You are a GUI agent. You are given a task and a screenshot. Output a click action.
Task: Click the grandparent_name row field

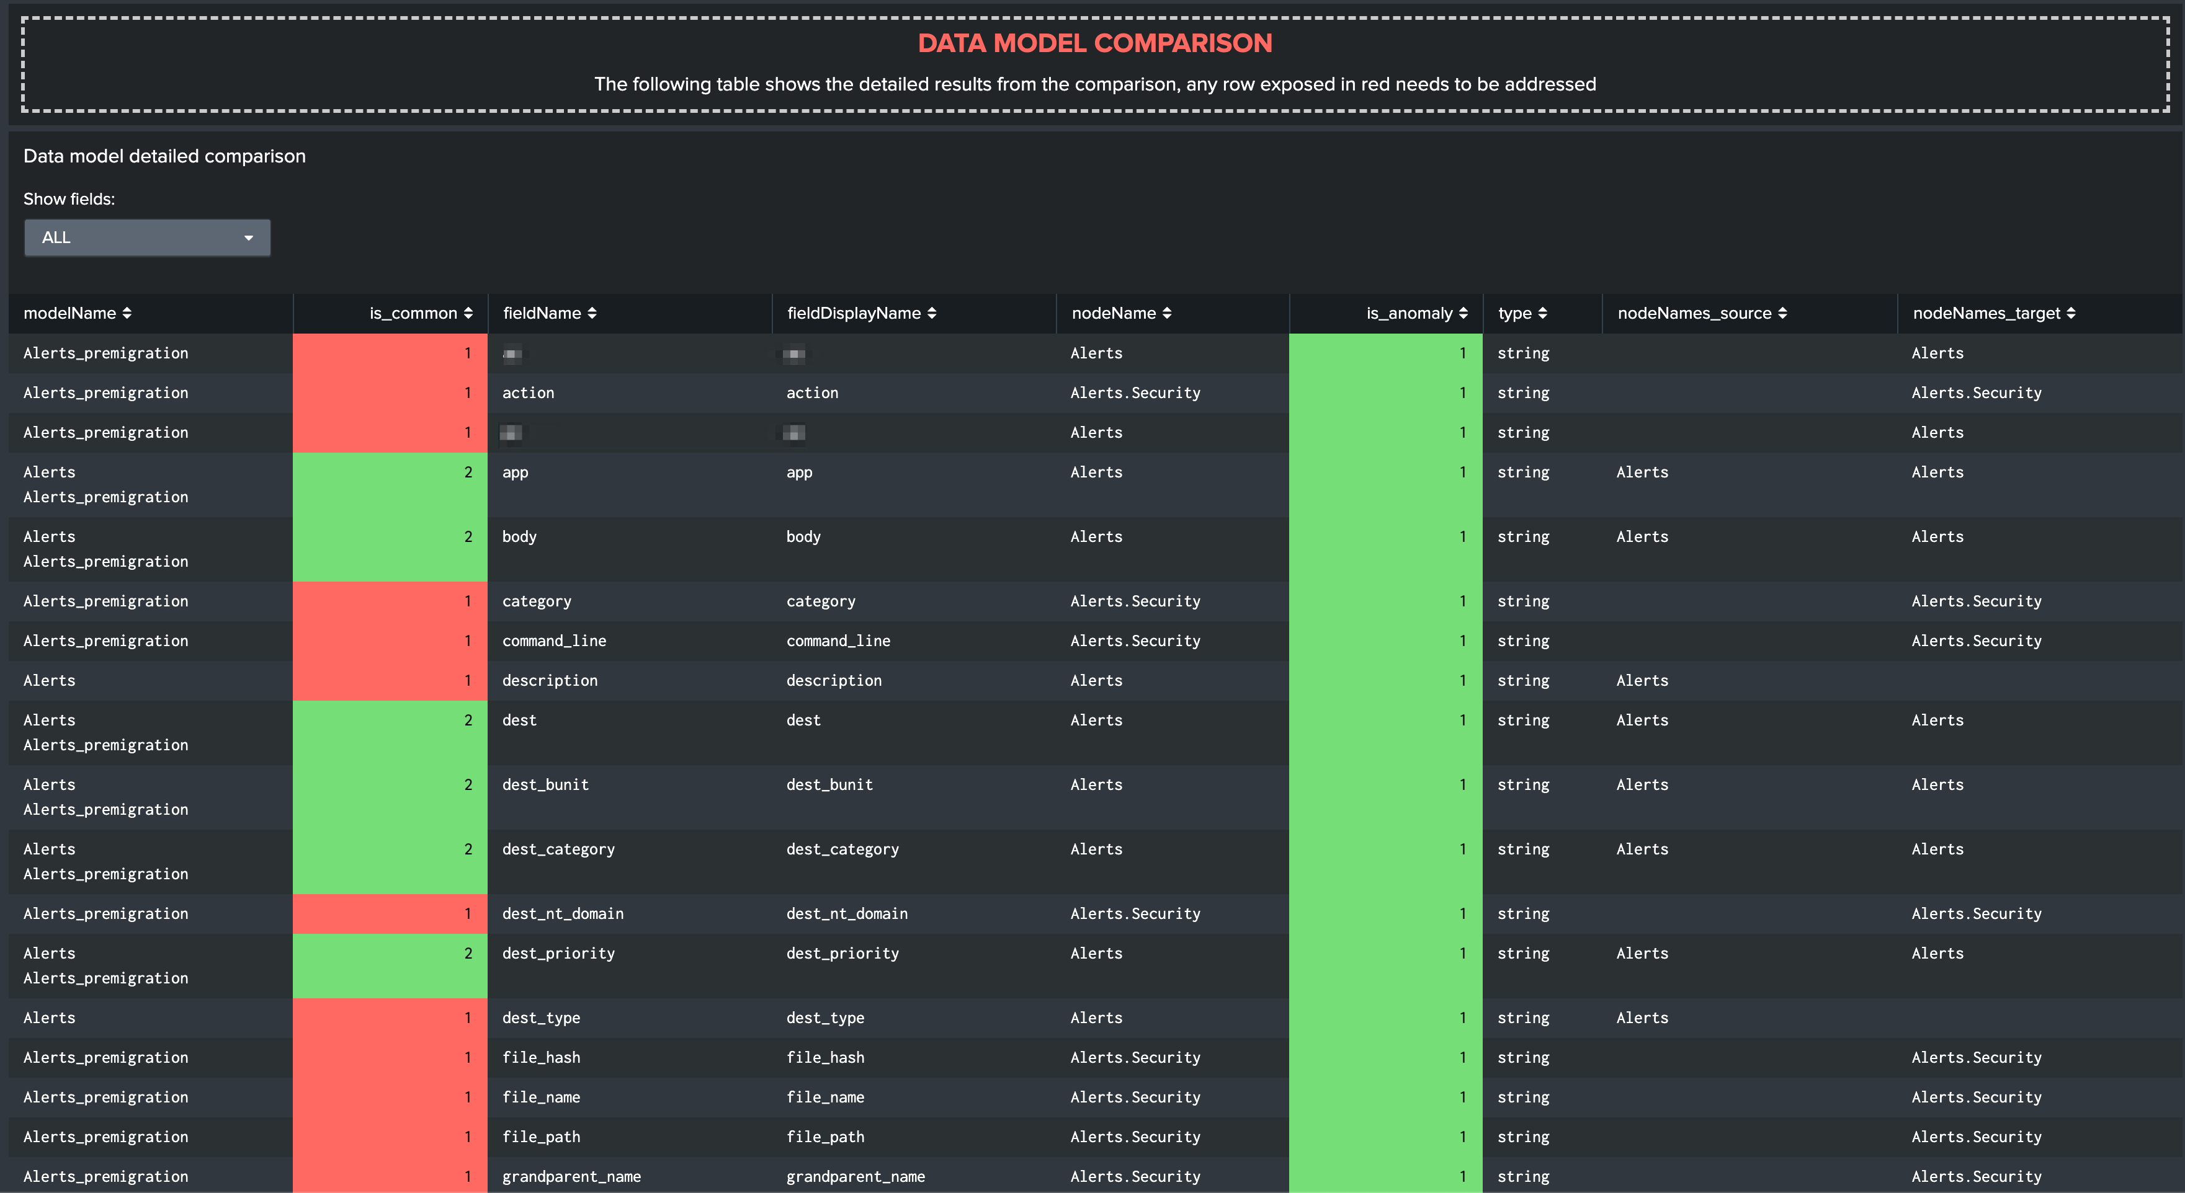click(571, 1177)
